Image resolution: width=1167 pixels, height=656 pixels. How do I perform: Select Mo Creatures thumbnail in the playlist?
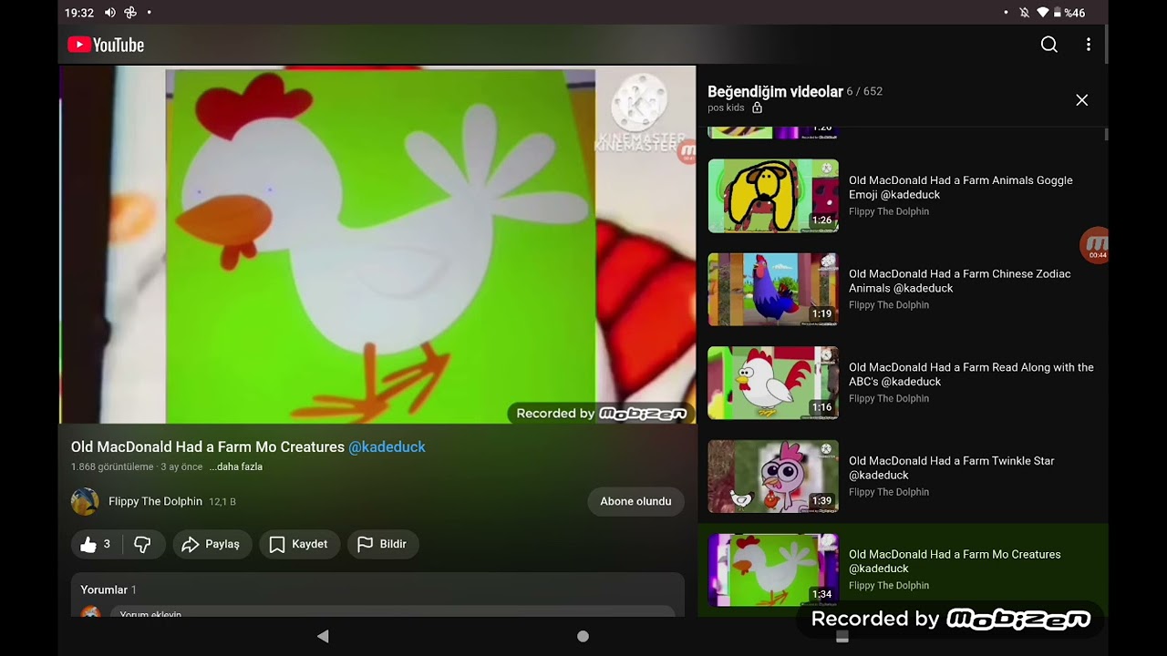[x=773, y=570]
